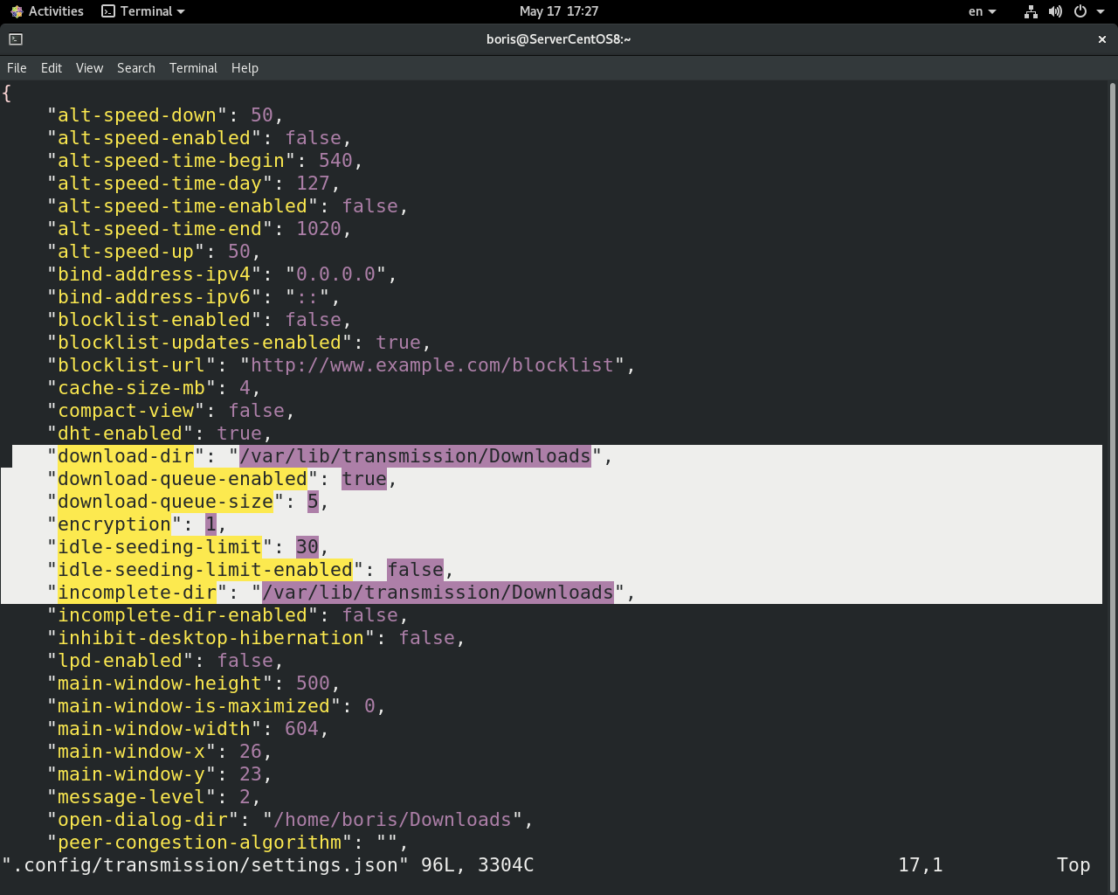Click the highlighted download-dir line
This screenshot has height=895, width=1118.
323,455
